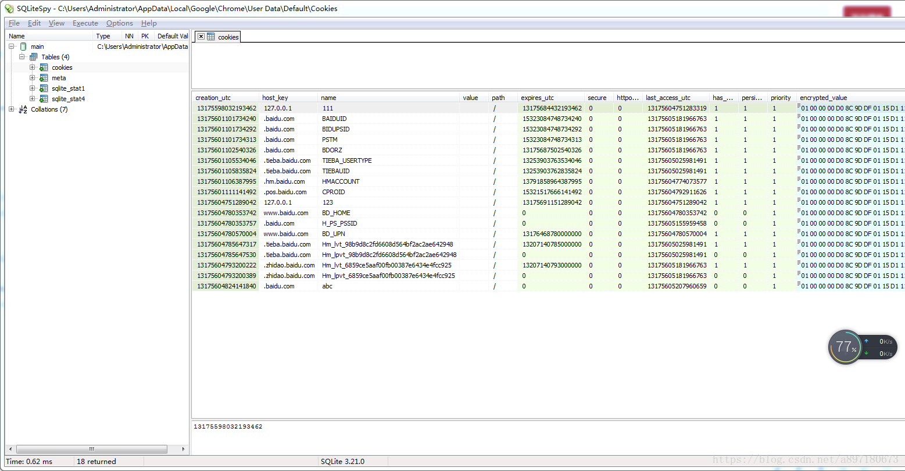Select the sqlite_stat4 tree item

click(68, 99)
